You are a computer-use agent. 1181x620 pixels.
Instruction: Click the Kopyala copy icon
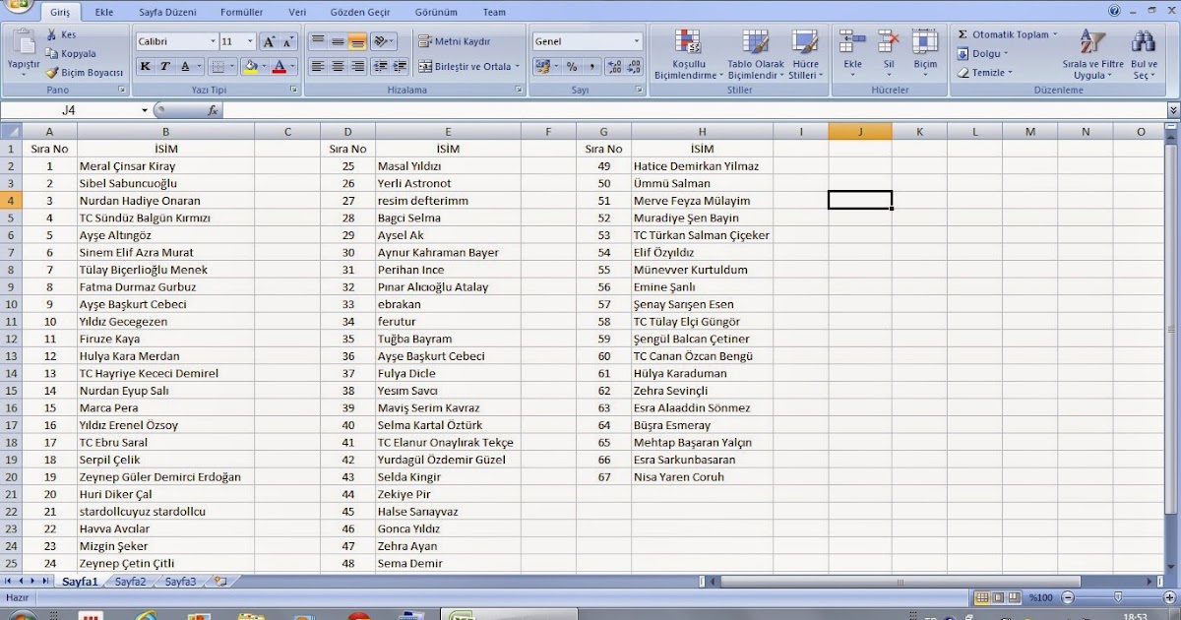(x=52, y=53)
